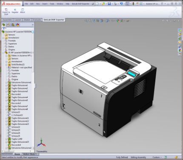This screenshot has width=183, height=160.
Task: Select the Schizzo24 sketch
Action: pyautogui.click(x=16, y=133)
